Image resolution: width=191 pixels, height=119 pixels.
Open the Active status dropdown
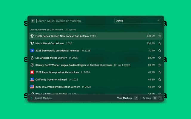click(x=138, y=21)
